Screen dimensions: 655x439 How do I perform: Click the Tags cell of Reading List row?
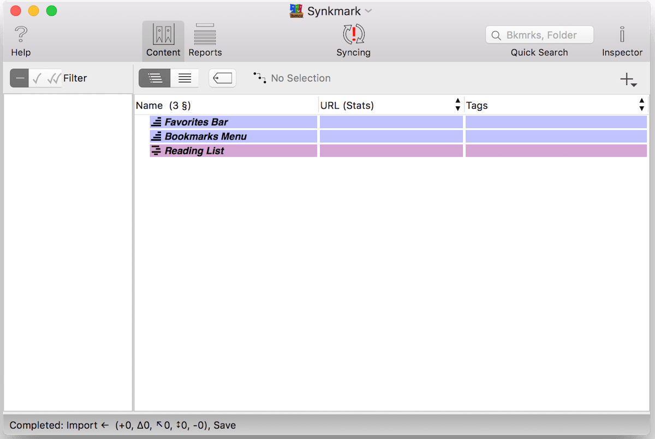click(556, 151)
